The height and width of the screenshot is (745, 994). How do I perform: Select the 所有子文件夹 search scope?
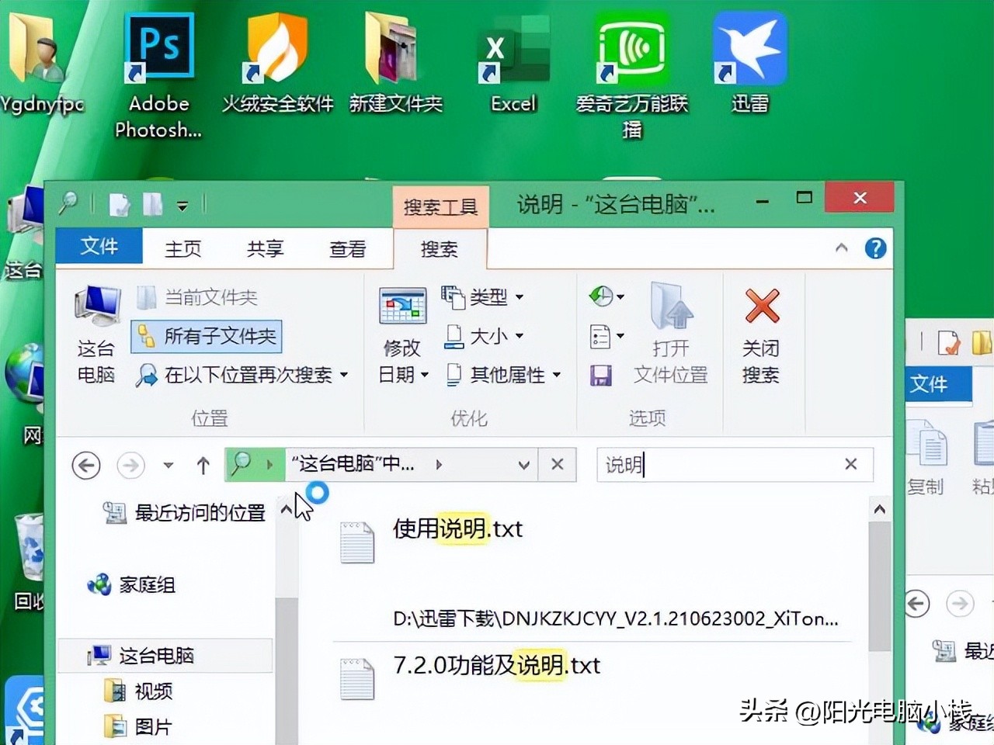point(207,336)
